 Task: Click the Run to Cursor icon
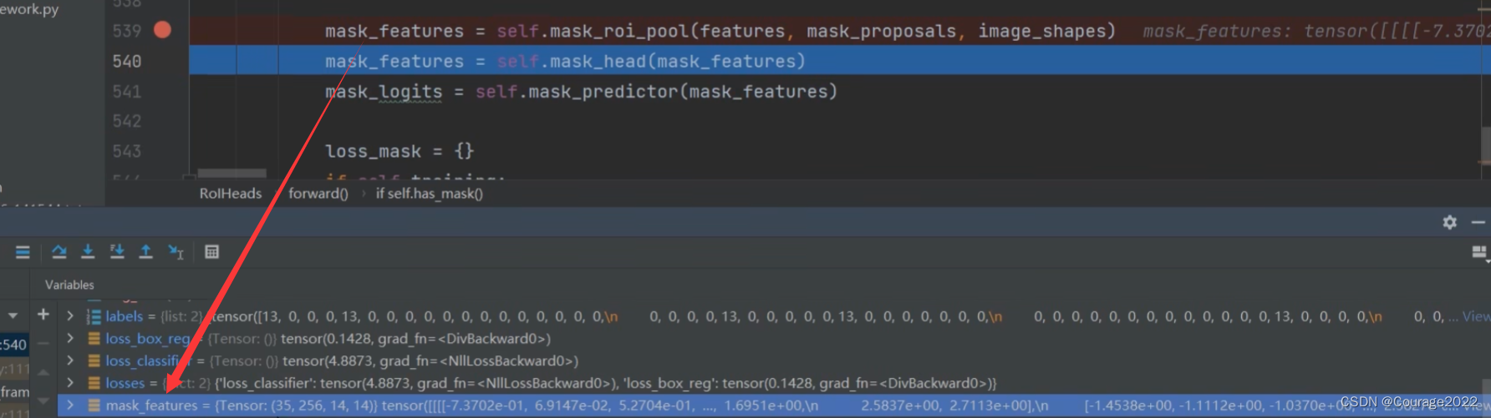(x=176, y=251)
